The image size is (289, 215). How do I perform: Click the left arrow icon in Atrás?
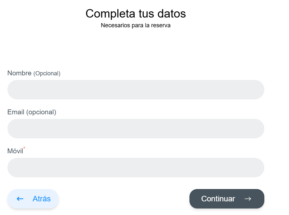[20, 199]
